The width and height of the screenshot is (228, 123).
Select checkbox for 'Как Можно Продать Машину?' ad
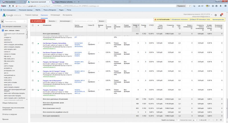pyautogui.click(x=32, y=53)
